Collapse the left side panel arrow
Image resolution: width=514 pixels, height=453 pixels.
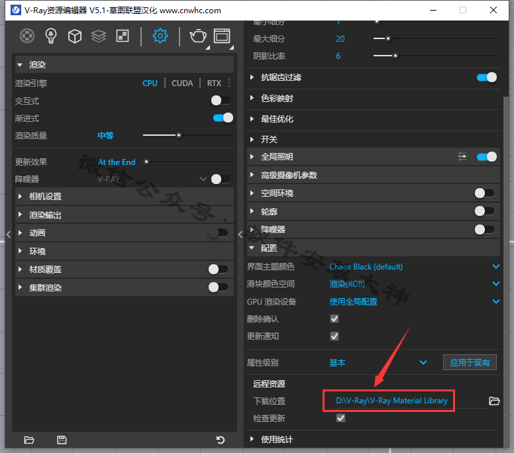point(9,234)
